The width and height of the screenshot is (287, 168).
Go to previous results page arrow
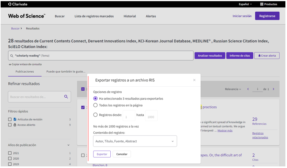248,89
